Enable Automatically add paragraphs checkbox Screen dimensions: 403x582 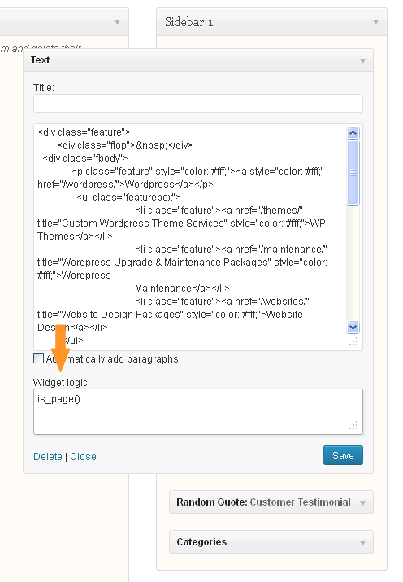(38, 358)
